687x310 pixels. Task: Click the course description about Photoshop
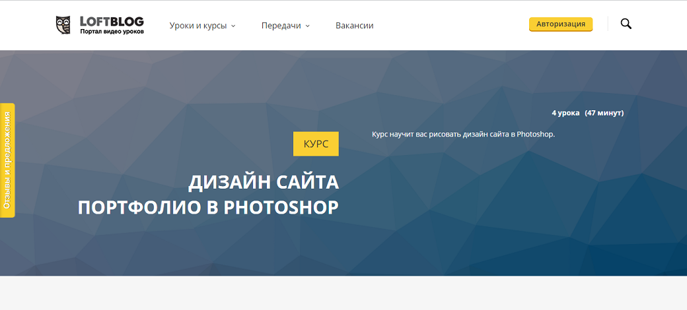click(x=463, y=135)
